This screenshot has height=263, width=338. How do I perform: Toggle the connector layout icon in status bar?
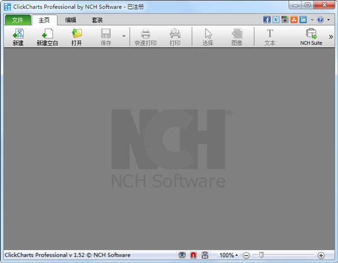205,255
